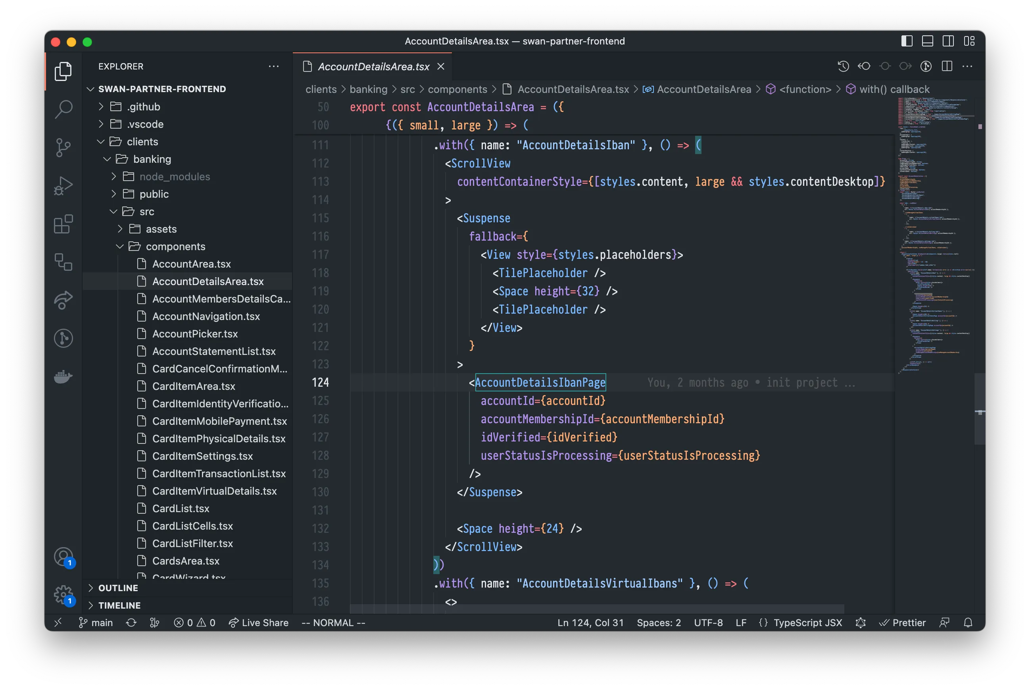Toggle the bottom panel layout button
This screenshot has width=1030, height=690.
[x=928, y=41]
